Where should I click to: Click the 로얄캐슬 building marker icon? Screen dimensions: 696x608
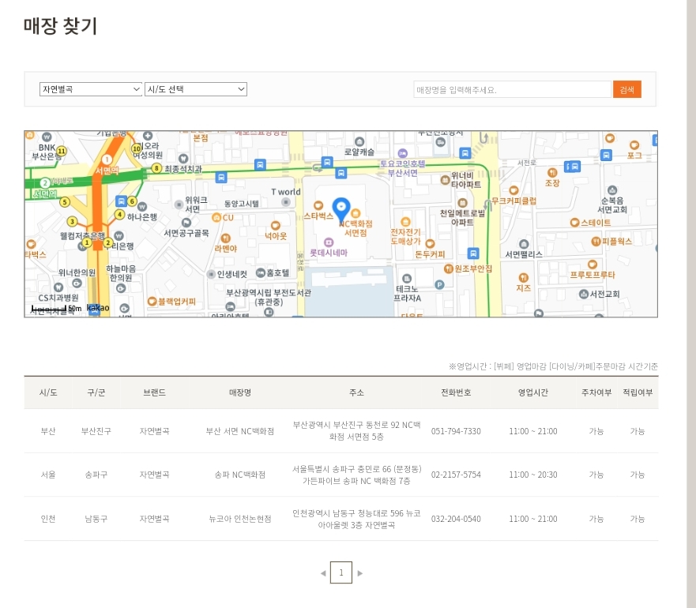coord(359,142)
